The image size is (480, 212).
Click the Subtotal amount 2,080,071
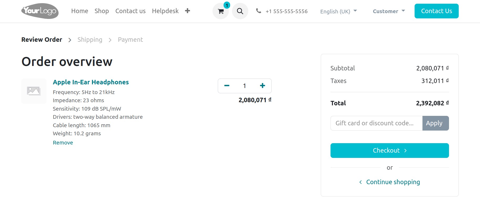[x=432, y=68]
